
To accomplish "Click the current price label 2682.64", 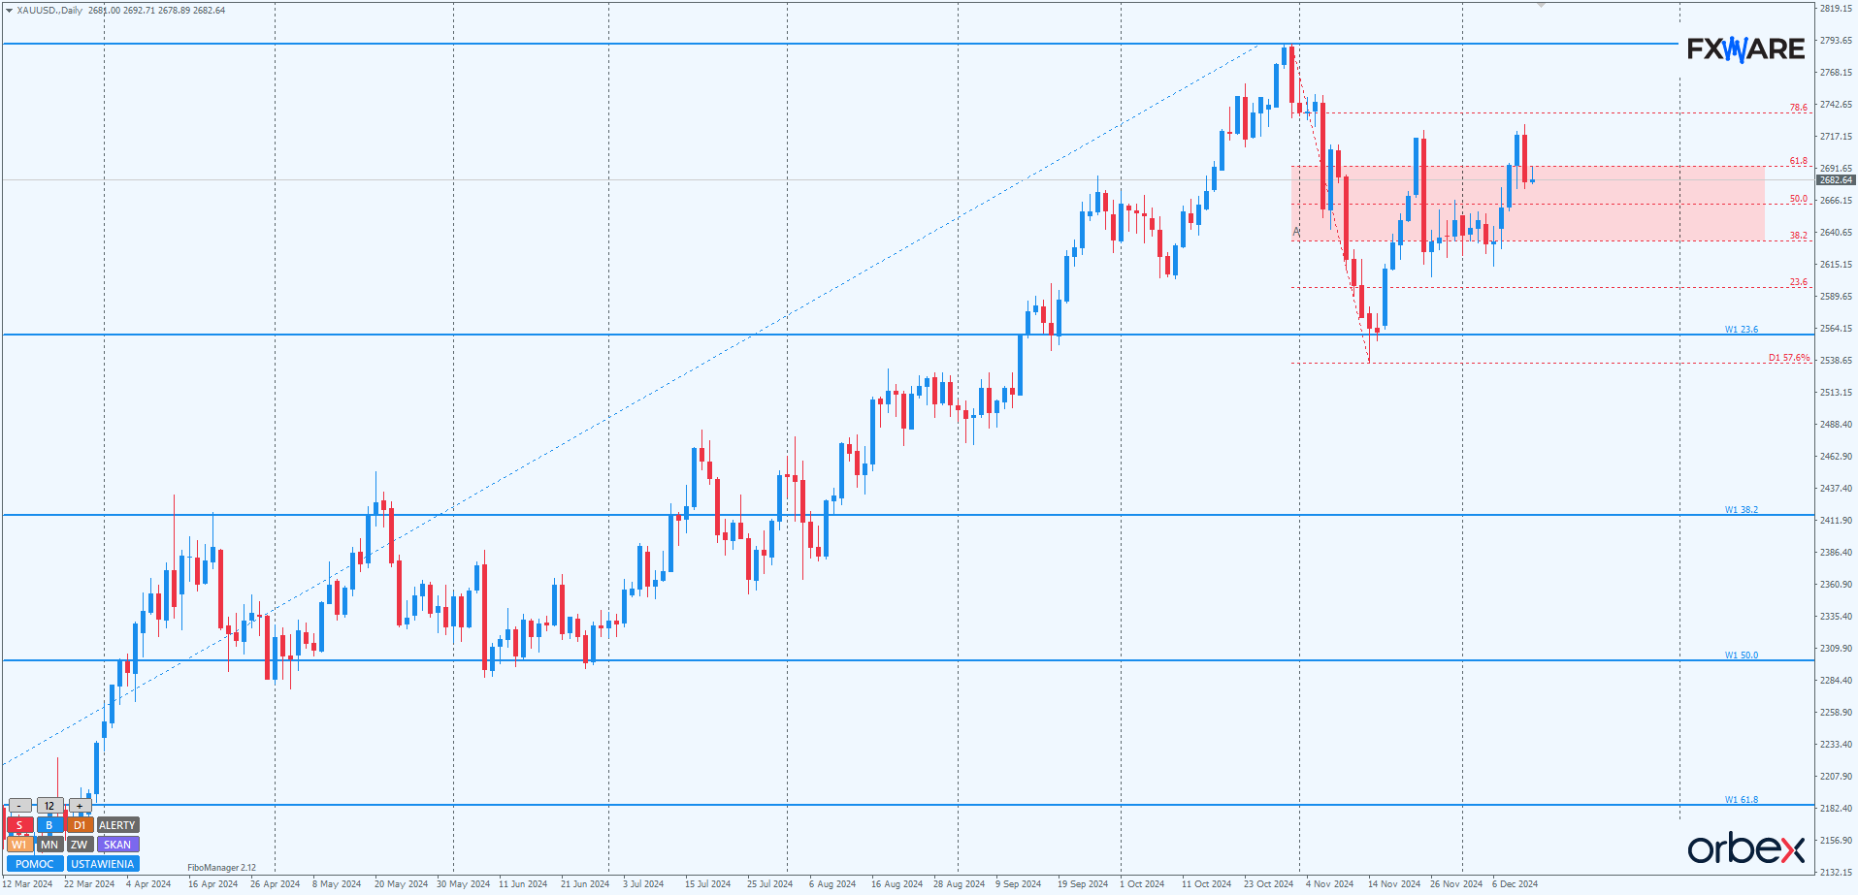I will tap(1836, 180).
